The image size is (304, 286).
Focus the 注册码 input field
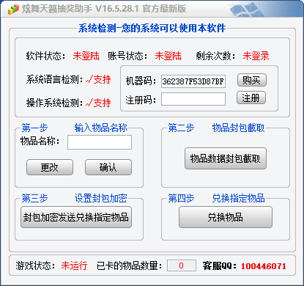(193, 99)
